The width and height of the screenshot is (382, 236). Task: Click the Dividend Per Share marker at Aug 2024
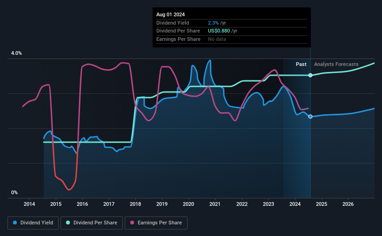310,75
